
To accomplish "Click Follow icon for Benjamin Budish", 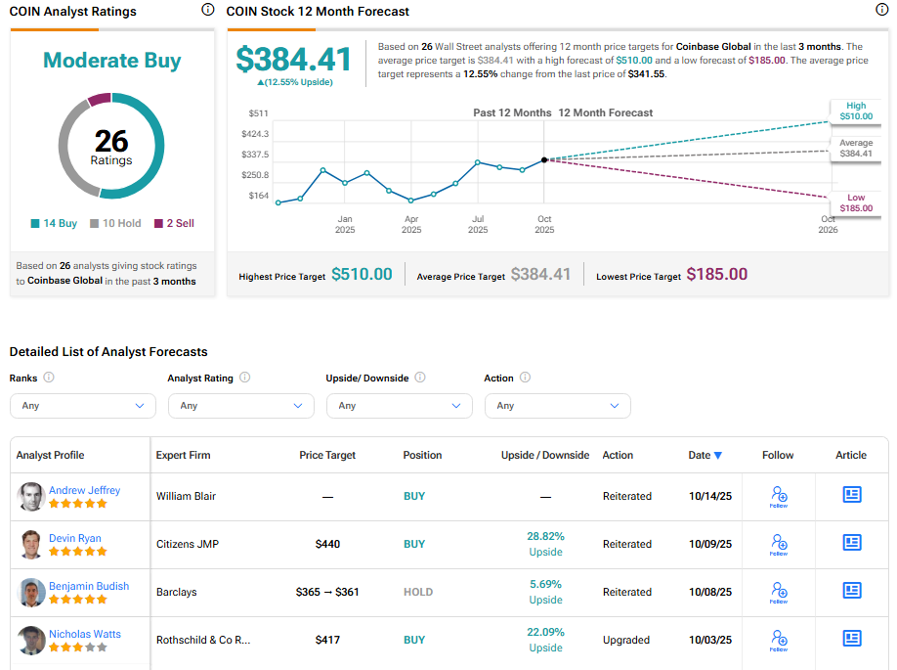I will 778,592.
